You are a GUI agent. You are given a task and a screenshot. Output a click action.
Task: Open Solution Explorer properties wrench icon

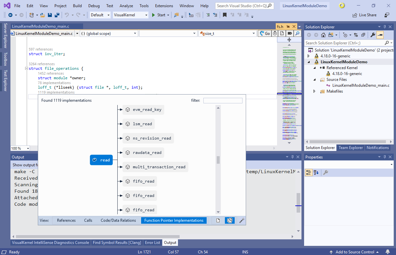(373, 35)
